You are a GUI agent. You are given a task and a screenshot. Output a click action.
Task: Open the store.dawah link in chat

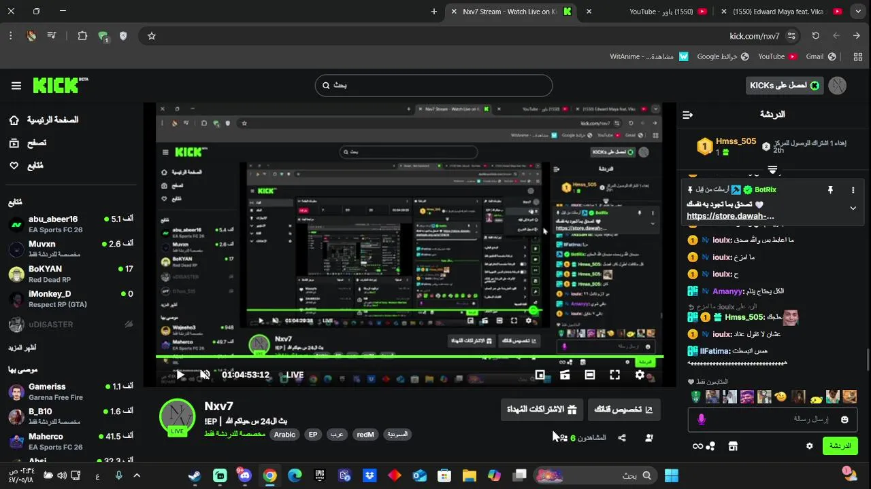[730, 216]
